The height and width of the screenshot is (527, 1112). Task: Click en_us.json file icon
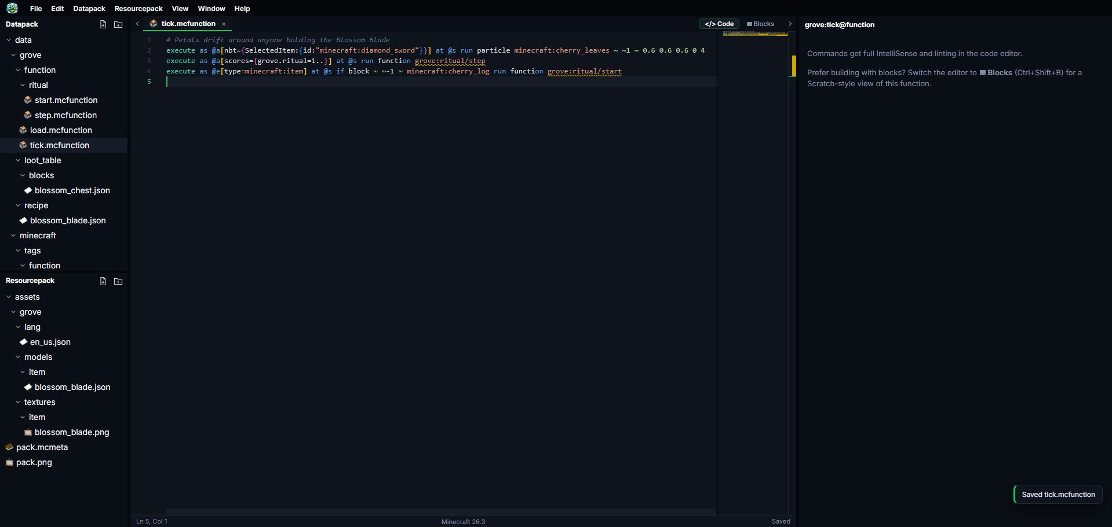tap(23, 342)
